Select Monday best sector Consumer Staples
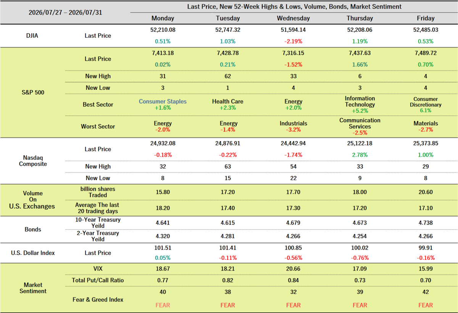This screenshot has width=458, height=313. click(x=163, y=102)
